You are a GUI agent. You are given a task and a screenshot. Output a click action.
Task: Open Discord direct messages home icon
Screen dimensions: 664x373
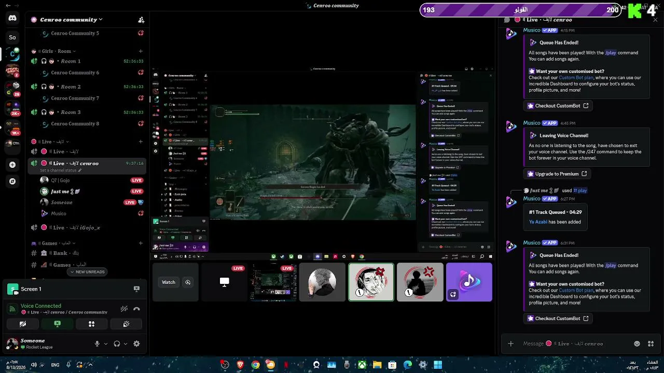coord(12,19)
